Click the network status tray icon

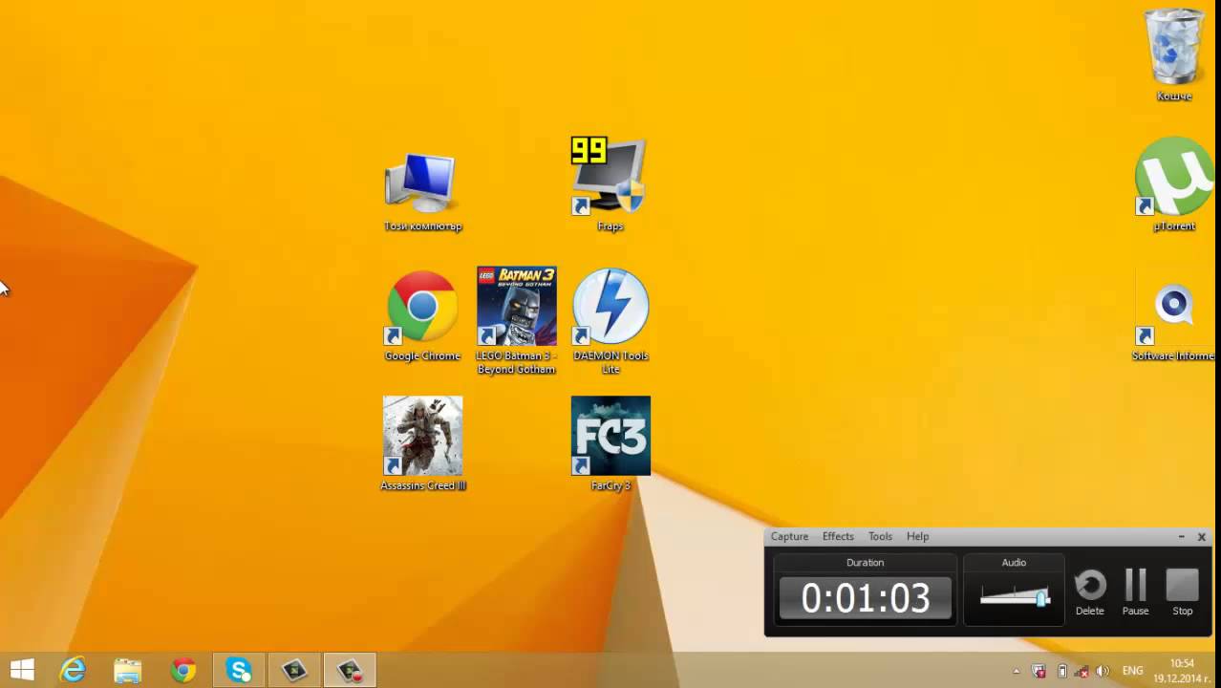(1082, 671)
